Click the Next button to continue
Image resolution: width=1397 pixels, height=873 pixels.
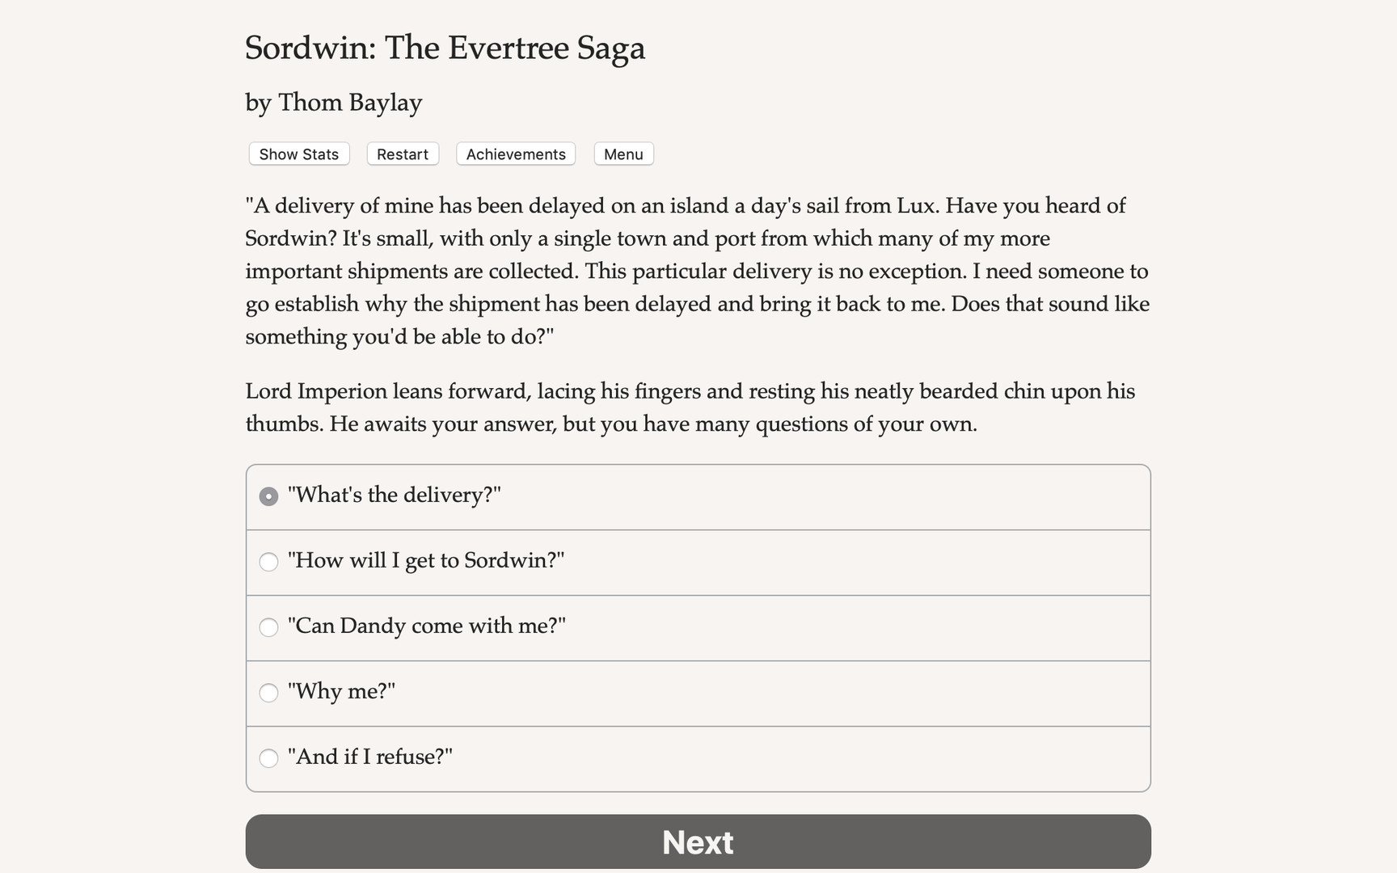698,841
